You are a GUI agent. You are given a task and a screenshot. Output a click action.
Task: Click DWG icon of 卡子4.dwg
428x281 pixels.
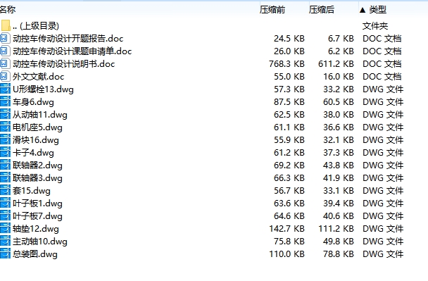click(5, 153)
